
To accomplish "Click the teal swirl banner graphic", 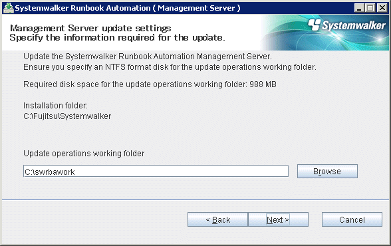I will [325, 33].
